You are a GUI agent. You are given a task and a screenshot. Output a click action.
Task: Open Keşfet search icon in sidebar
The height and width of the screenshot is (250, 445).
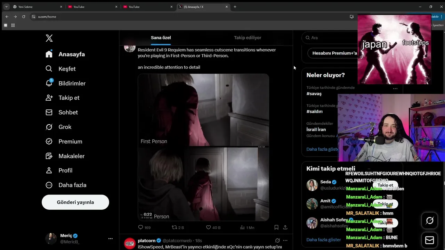click(49, 69)
